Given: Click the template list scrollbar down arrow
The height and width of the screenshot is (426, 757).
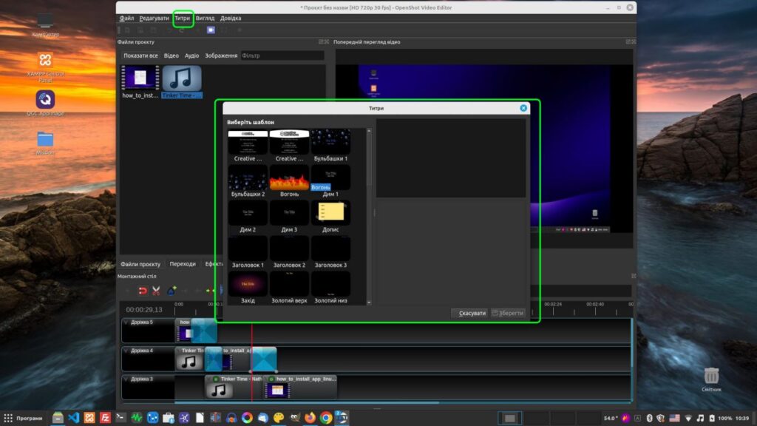Looking at the screenshot, I should coord(369,302).
